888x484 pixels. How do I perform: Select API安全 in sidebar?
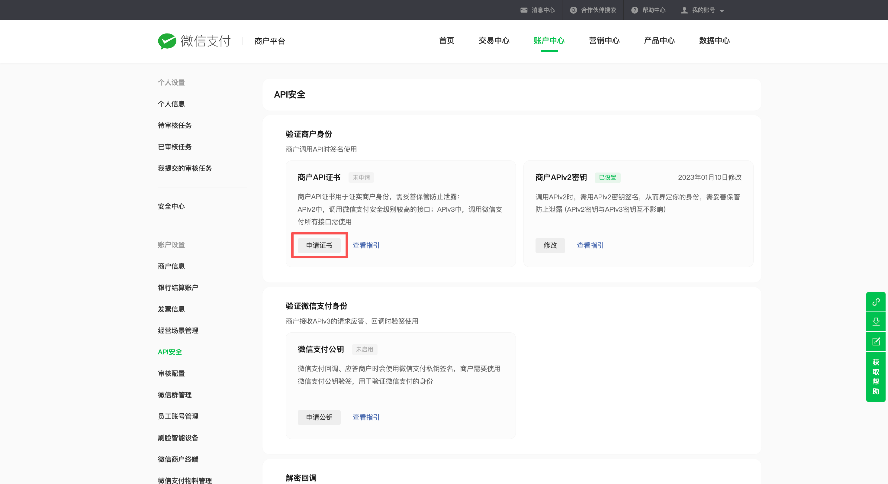click(x=170, y=352)
